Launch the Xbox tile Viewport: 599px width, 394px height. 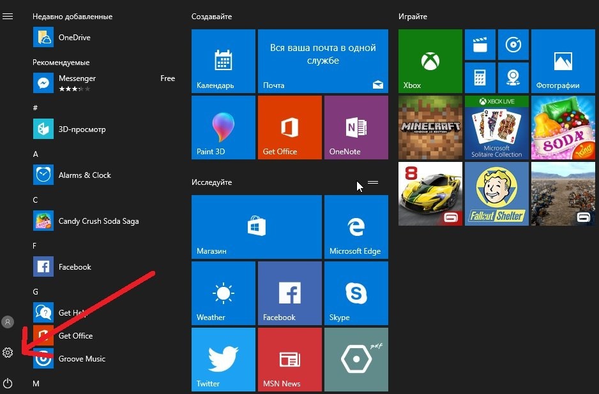click(x=430, y=61)
